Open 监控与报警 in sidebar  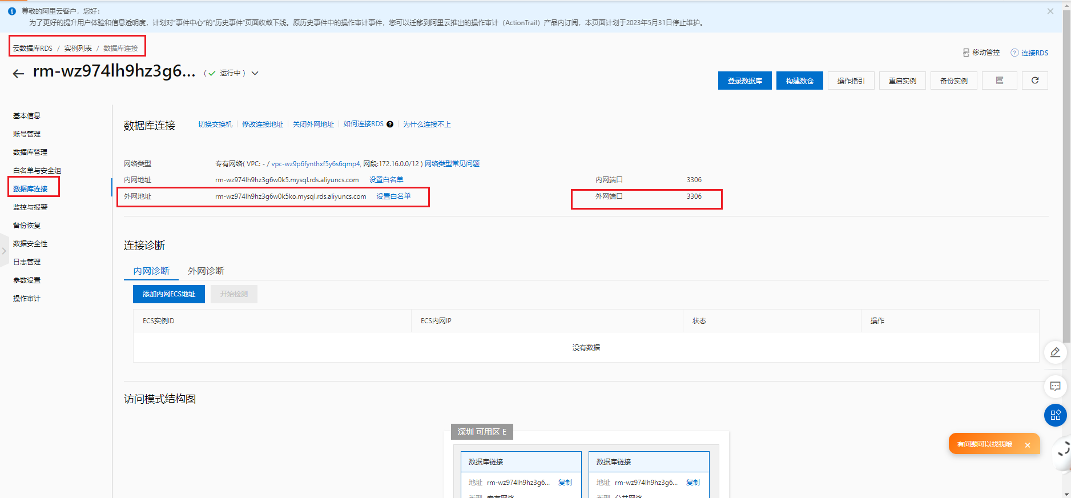coord(30,207)
